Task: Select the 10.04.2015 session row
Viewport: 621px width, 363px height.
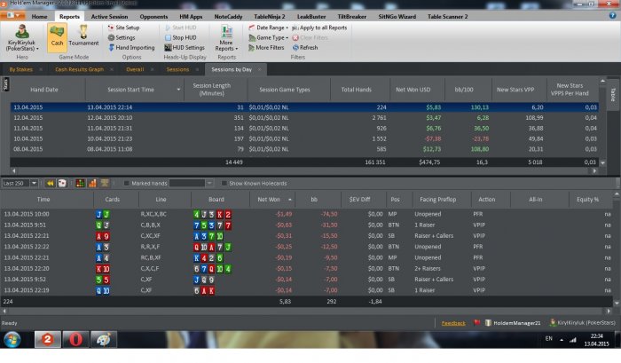Action: point(304,138)
